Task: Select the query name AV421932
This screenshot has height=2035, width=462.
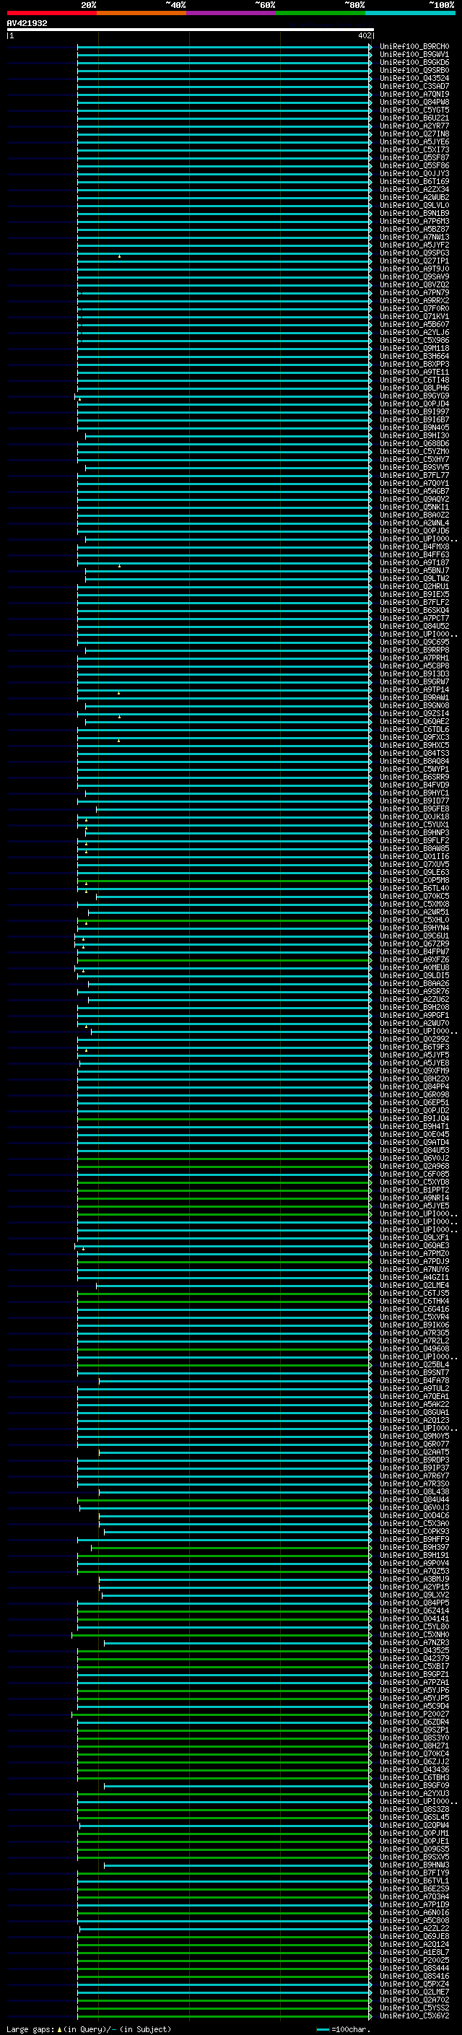Action: point(27,24)
